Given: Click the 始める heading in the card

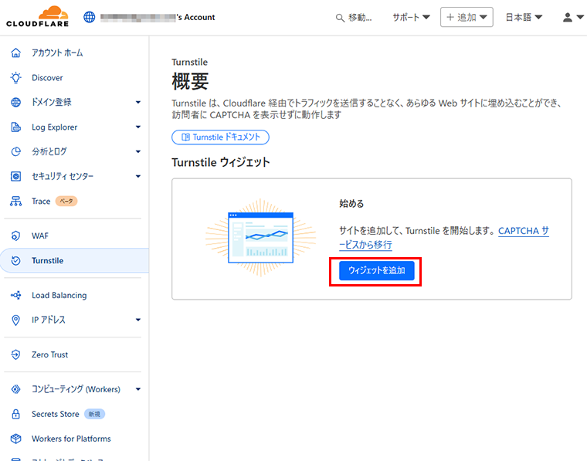Looking at the screenshot, I should [351, 204].
